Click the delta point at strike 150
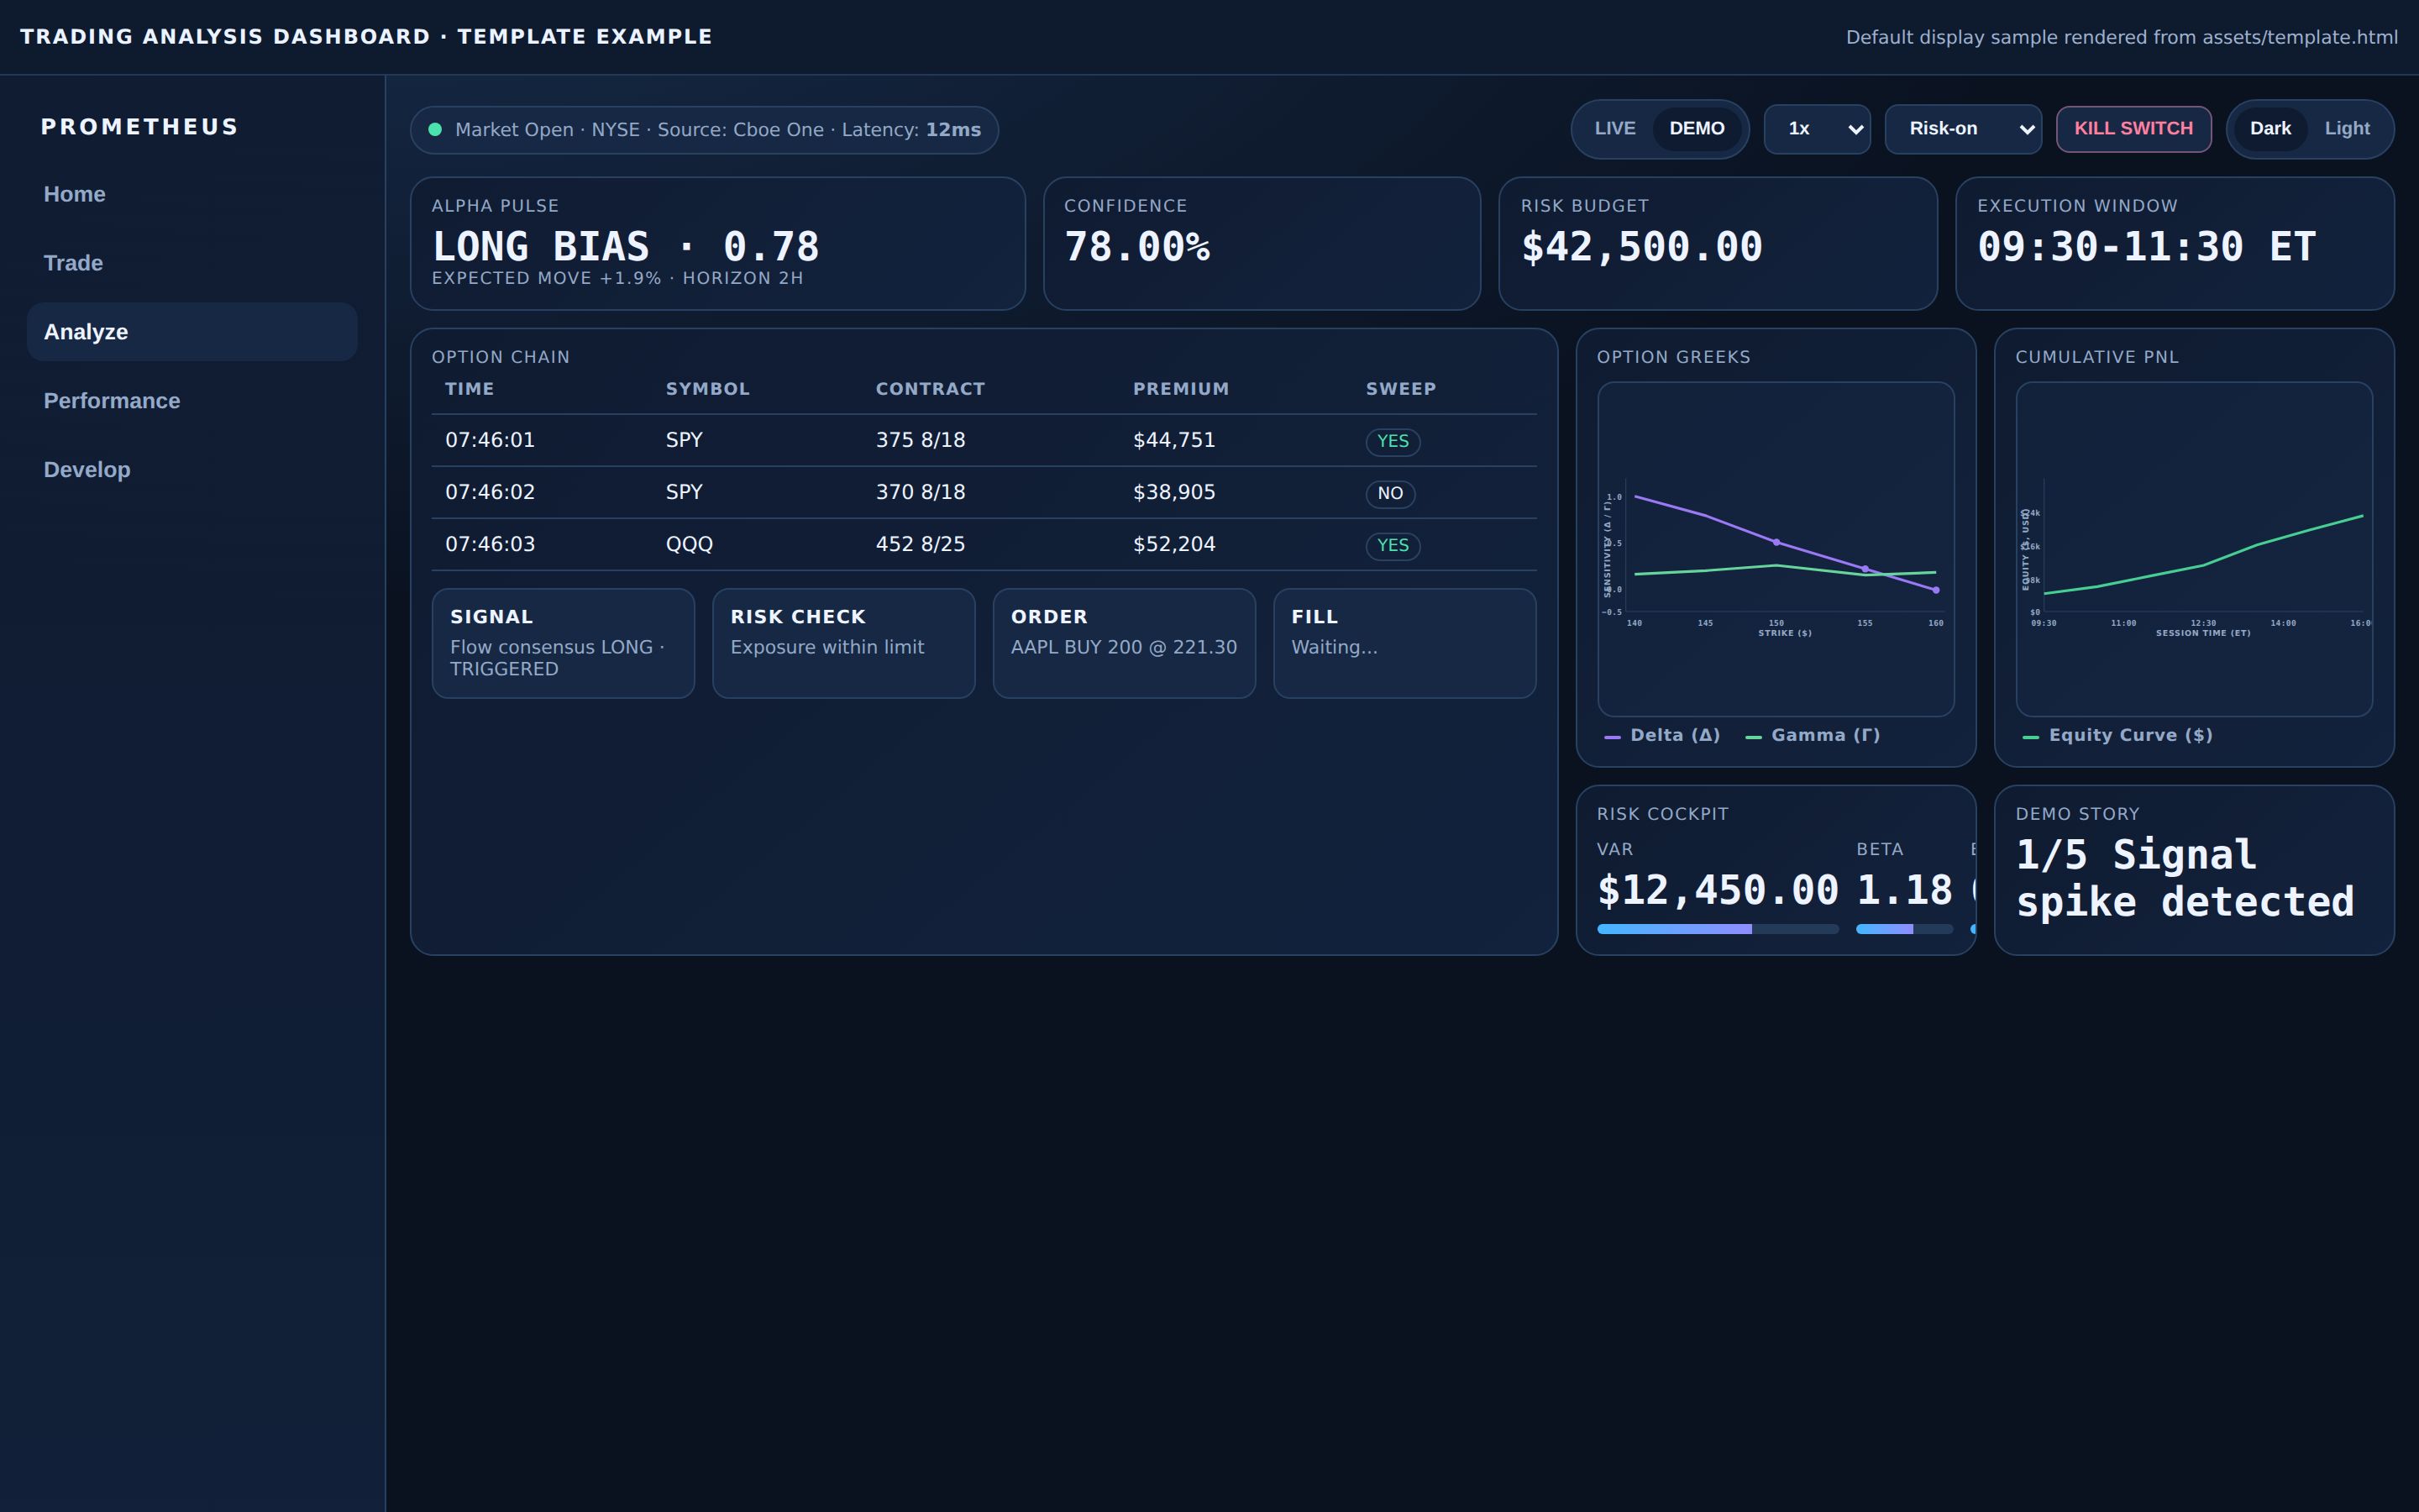The image size is (2419, 1512). pyautogui.click(x=1776, y=542)
